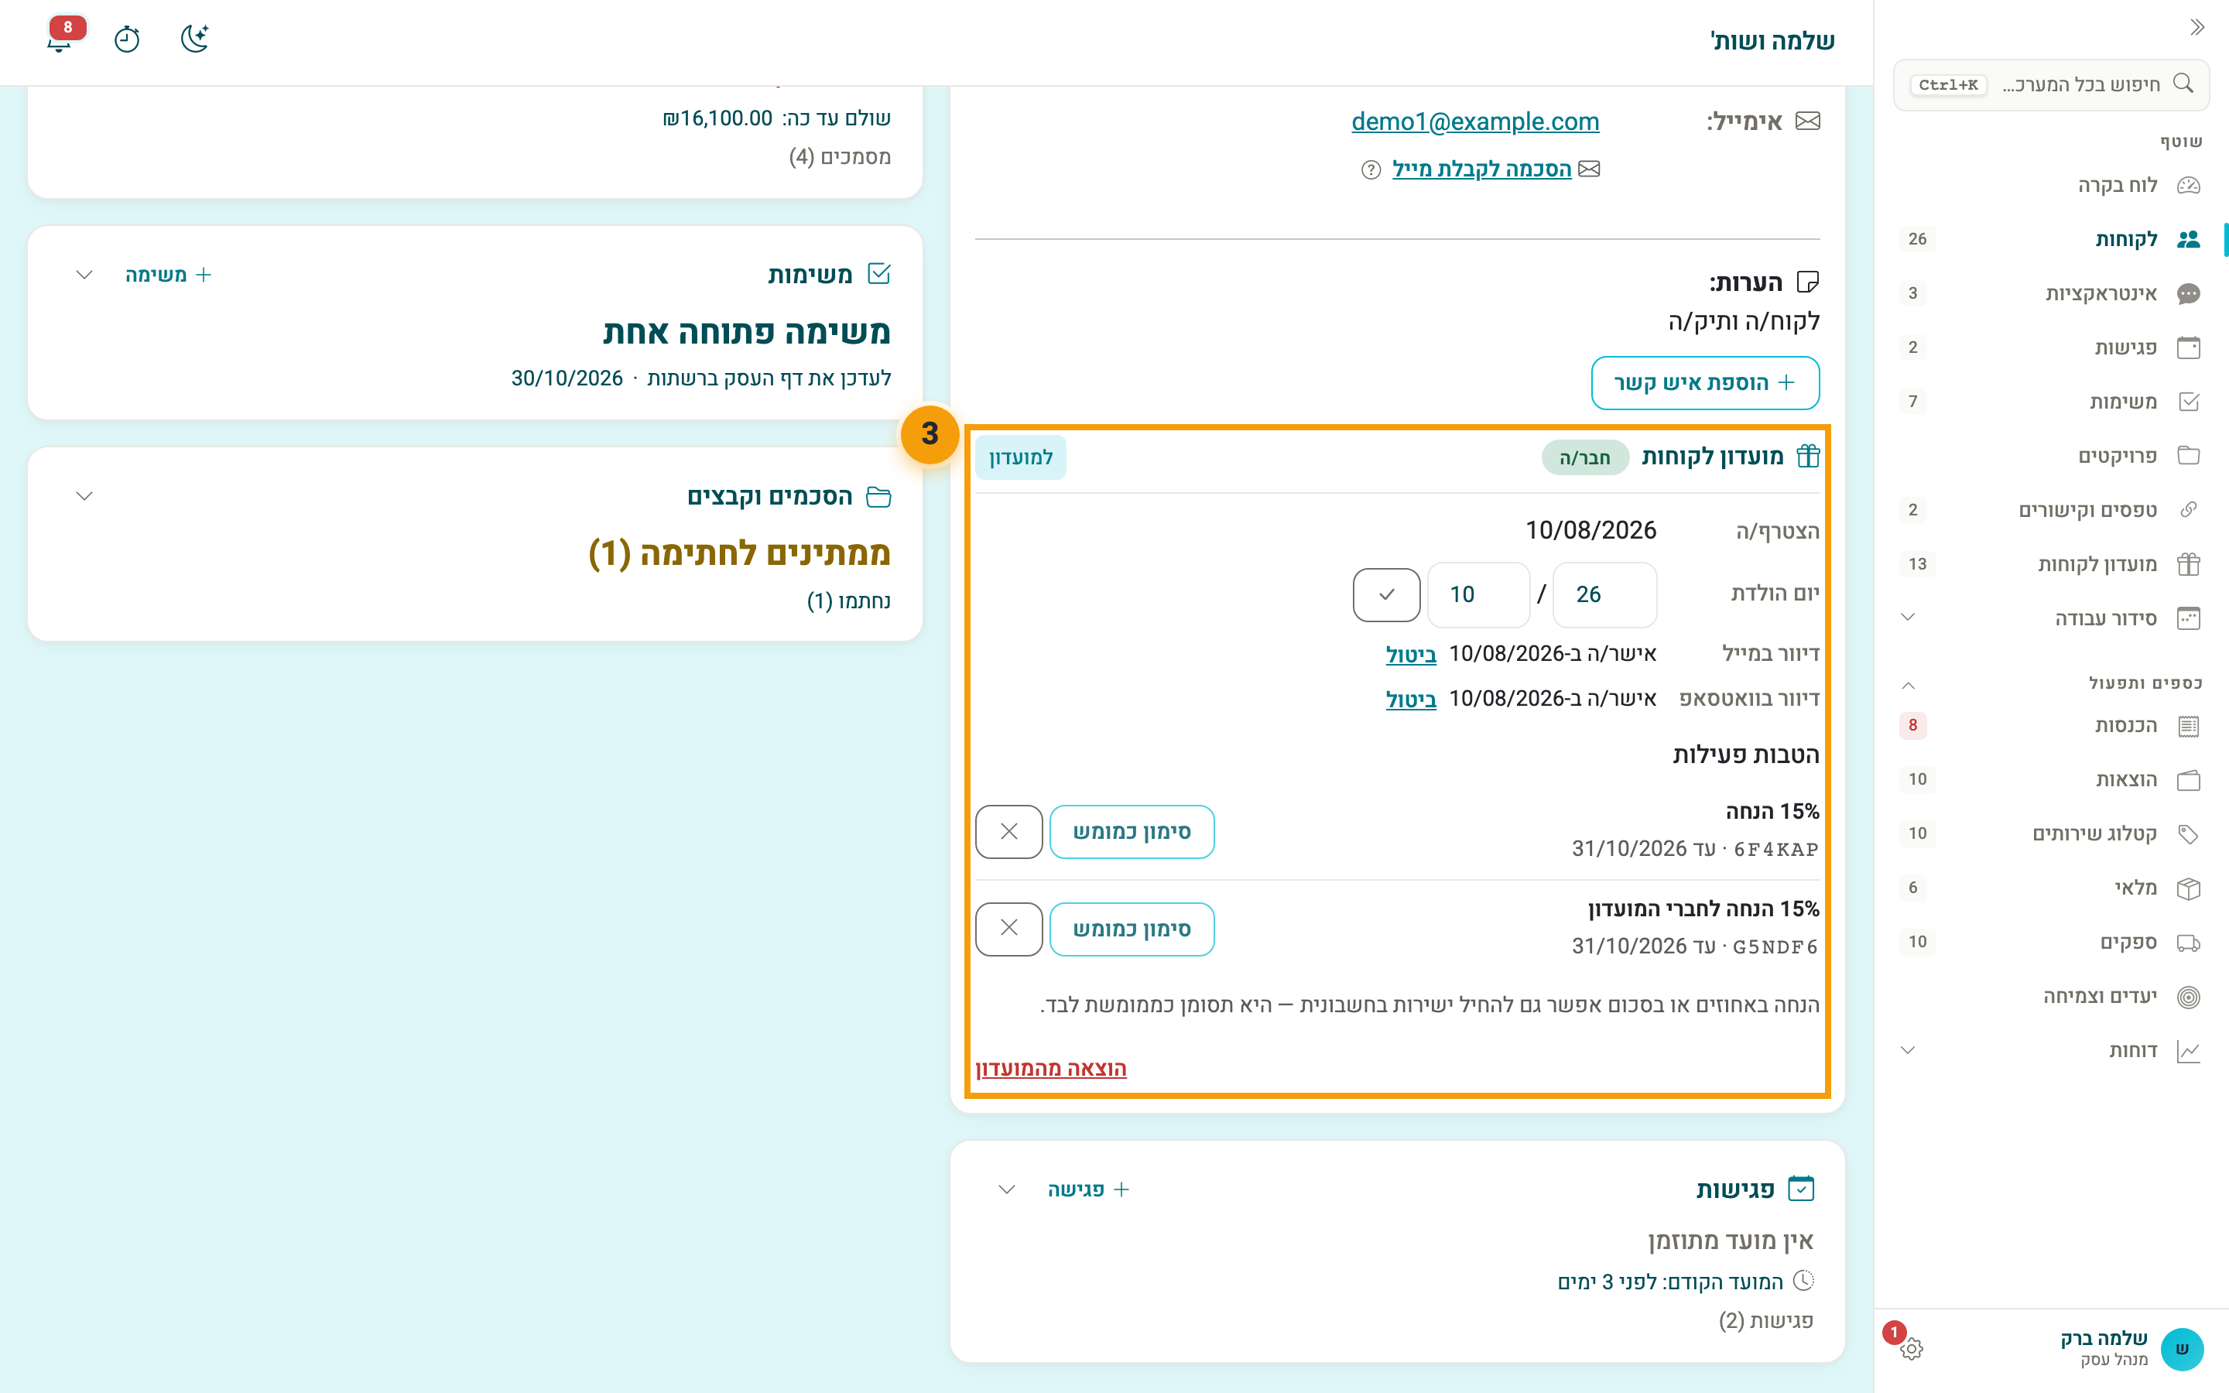Open פרויקטים in the sidebar
The width and height of the screenshot is (2229, 1393).
coord(2050,456)
